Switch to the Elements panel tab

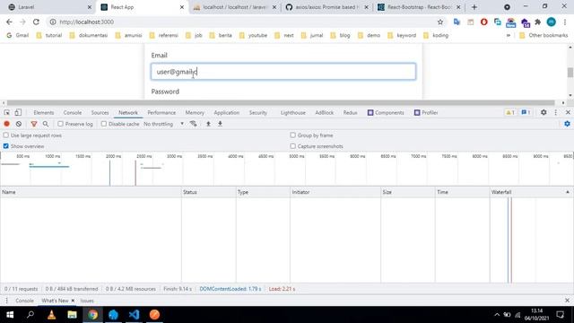click(44, 112)
